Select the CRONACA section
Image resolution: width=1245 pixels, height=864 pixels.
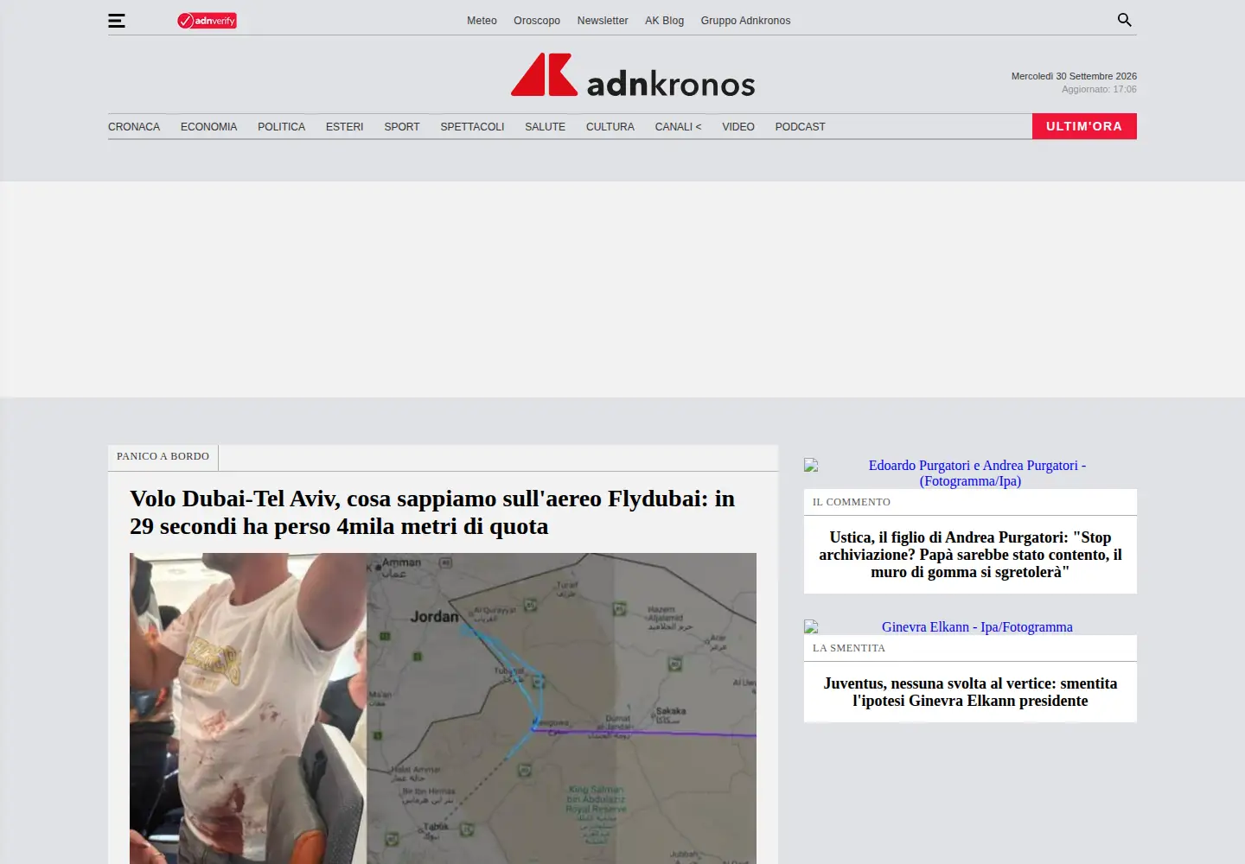coord(134,127)
